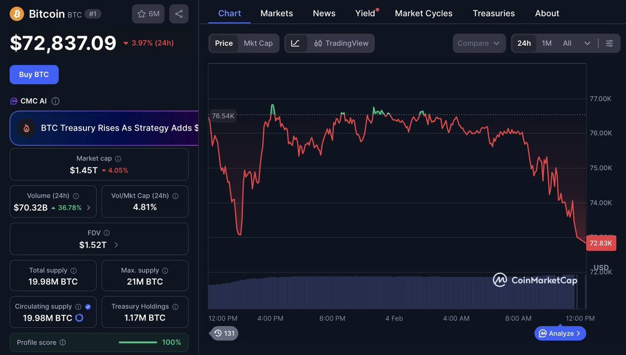Click the Buy BTC button

click(34, 75)
